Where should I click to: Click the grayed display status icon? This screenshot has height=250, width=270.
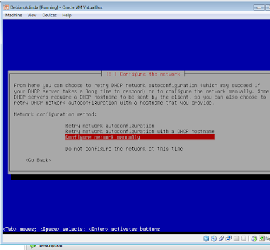(x=244, y=239)
